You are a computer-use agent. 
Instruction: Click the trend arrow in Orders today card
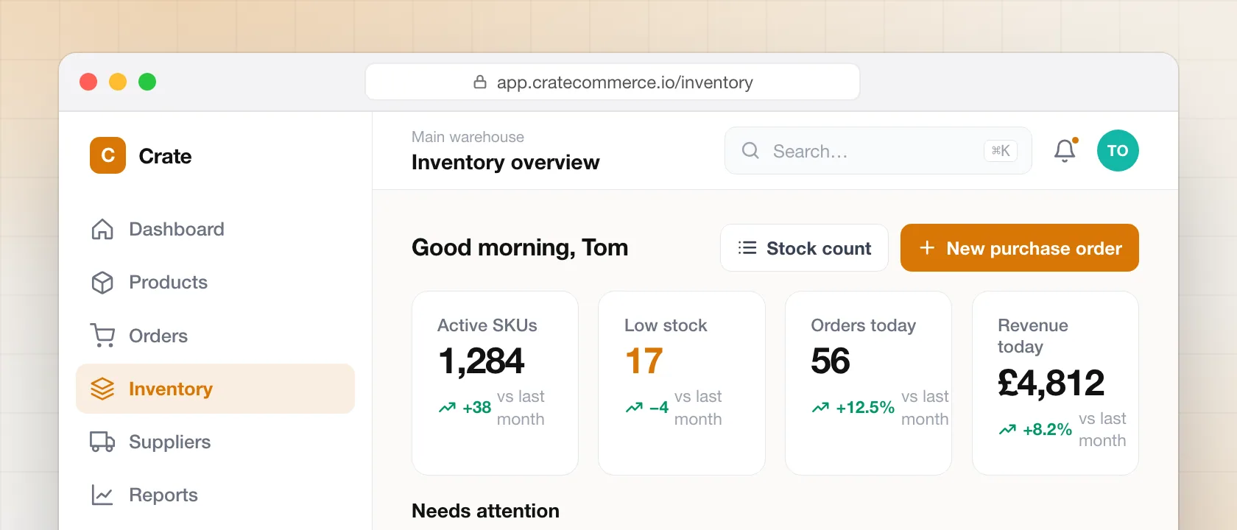(820, 407)
